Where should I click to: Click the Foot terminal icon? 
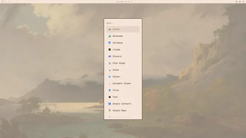pyautogui.click(x=110, y=97)
